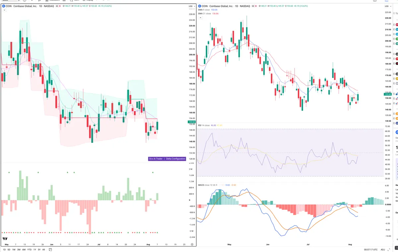Click the Save link at top right

coord(386,1)
